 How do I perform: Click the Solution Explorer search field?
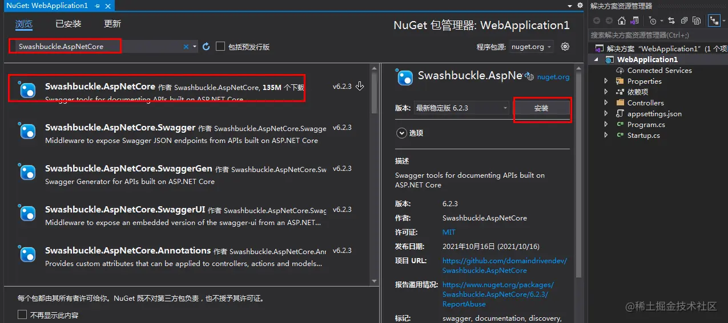coord(658,35)
